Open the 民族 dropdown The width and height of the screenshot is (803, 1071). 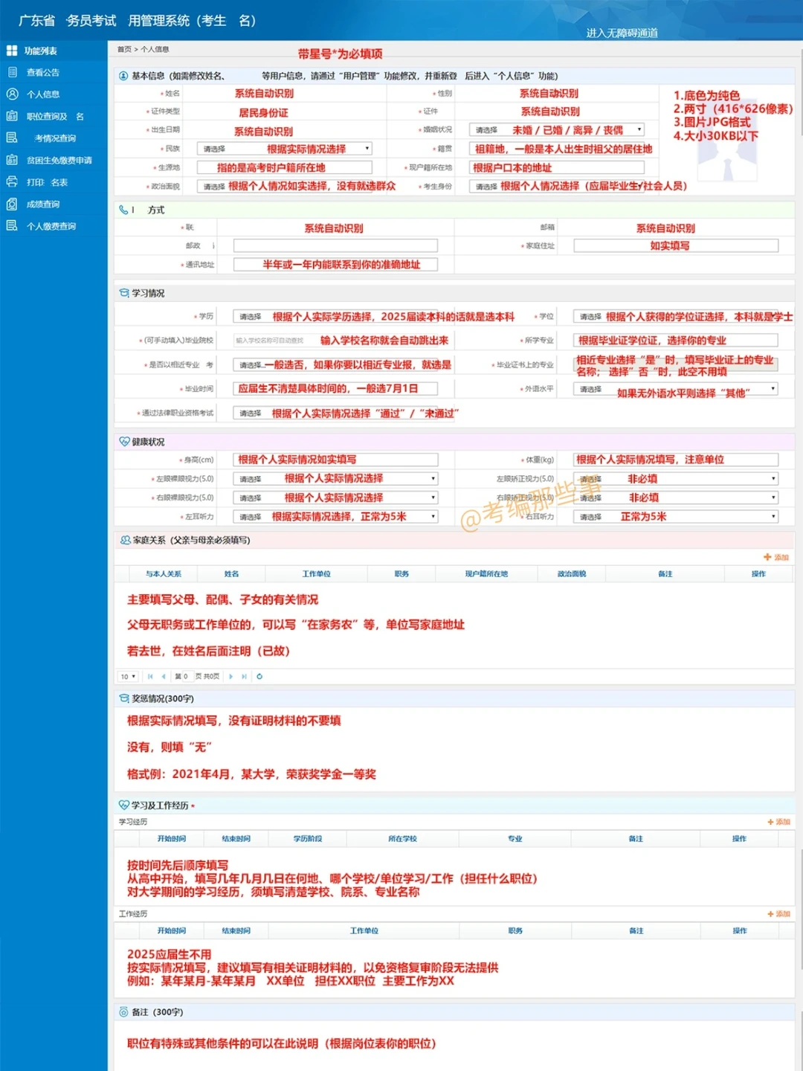coord(285,149)
